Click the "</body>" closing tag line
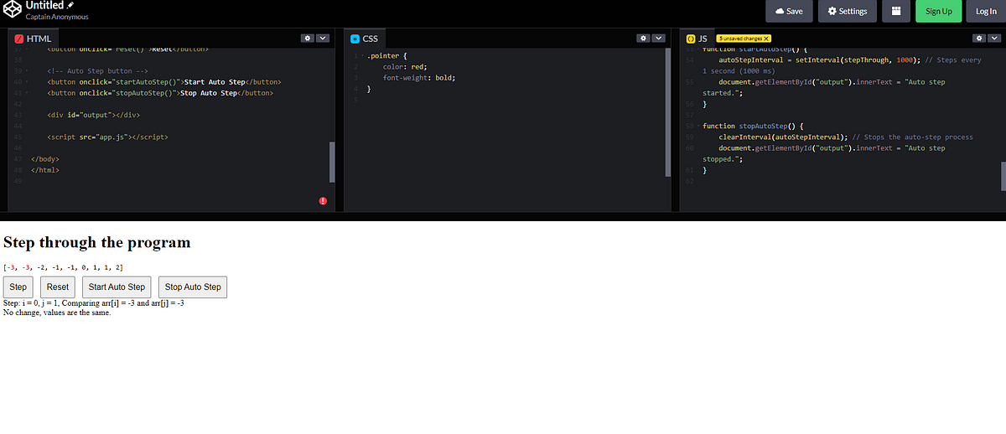The image size is (1006, 434). coord(44,158)
